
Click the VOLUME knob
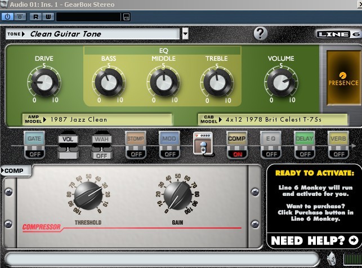coord(281,82)
